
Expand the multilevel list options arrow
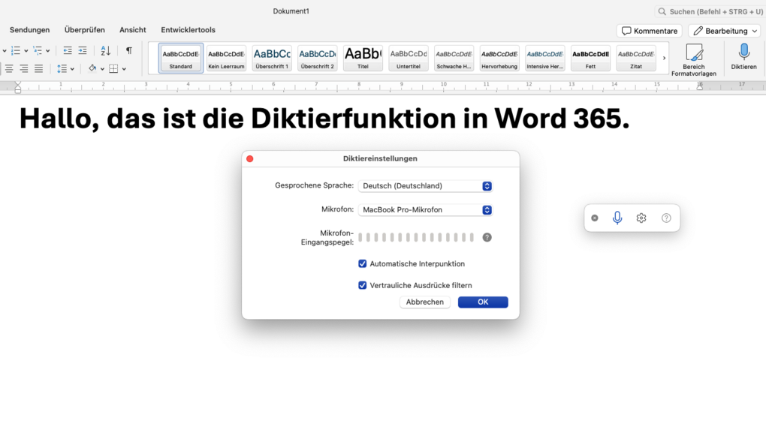(x=48, y=51)
